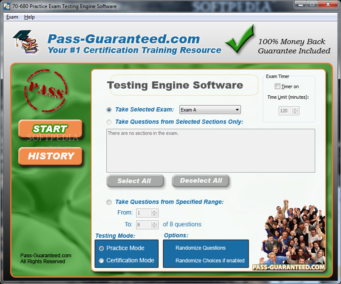Decrease the Time Limit with down arrow
This screenshot has height=284, width=341.
coord(295,113)
